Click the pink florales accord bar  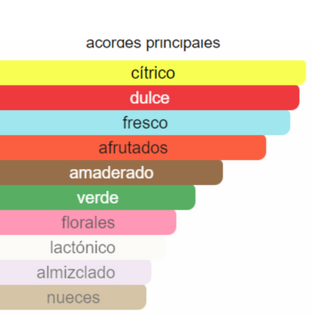point(88,222)
